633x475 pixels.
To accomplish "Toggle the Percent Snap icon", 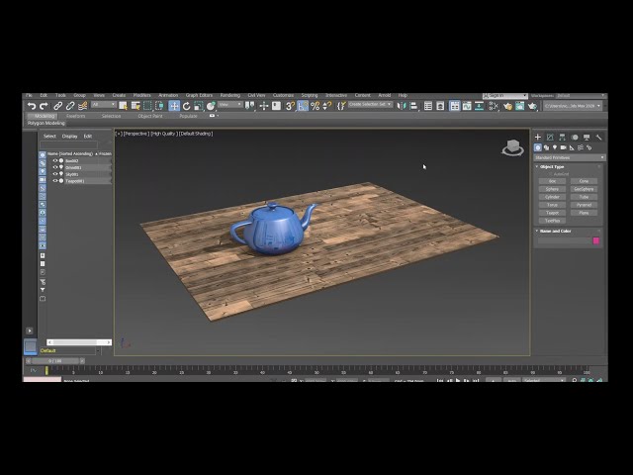I will click(315, 106).
